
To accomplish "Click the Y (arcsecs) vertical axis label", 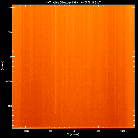I will tap(2, 67).
